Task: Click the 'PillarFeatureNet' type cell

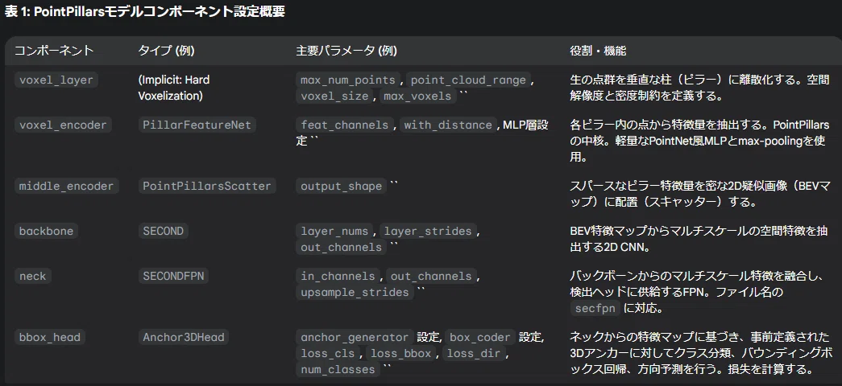Action: (x=197, y=125)
